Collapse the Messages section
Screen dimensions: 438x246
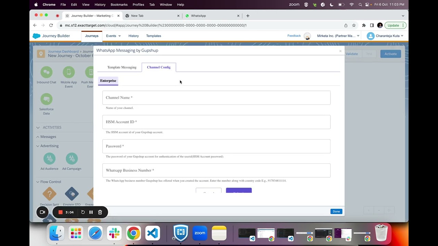click(38, 137)
